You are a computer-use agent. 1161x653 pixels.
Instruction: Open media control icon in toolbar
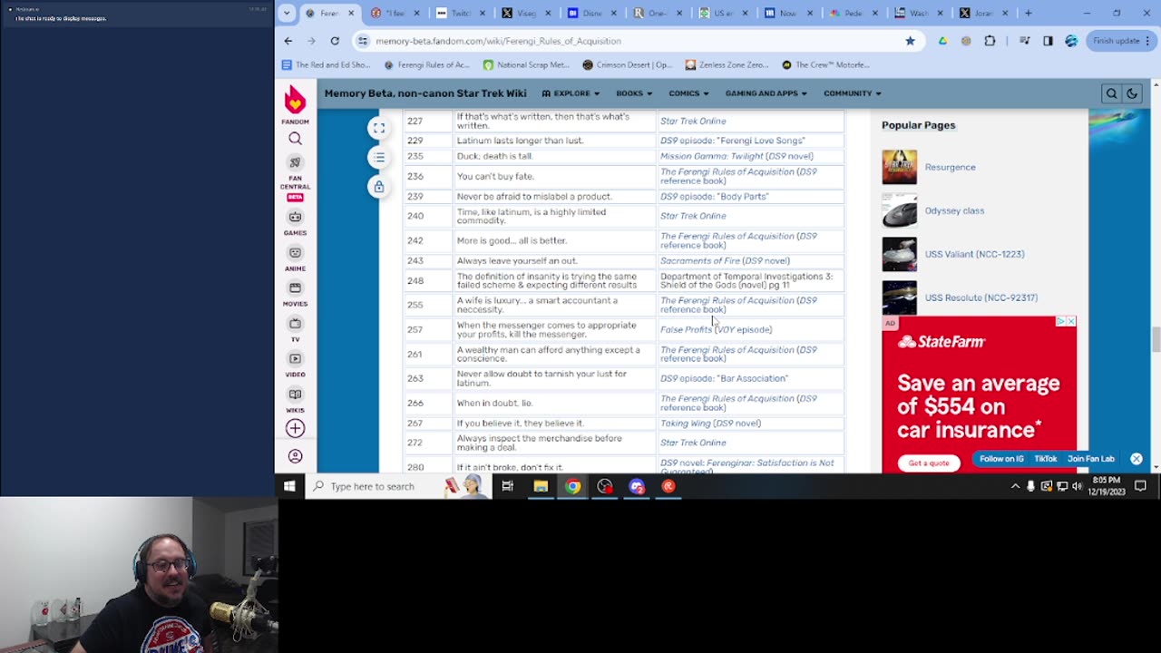pyautogui.click(x=1024, y=41)
